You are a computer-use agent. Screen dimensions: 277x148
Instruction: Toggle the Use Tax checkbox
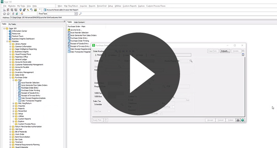click(x=109, y=111)
